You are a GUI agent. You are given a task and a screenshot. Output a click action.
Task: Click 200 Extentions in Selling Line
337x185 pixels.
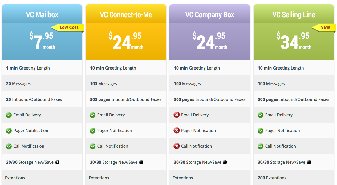click(x=272, y=178)
